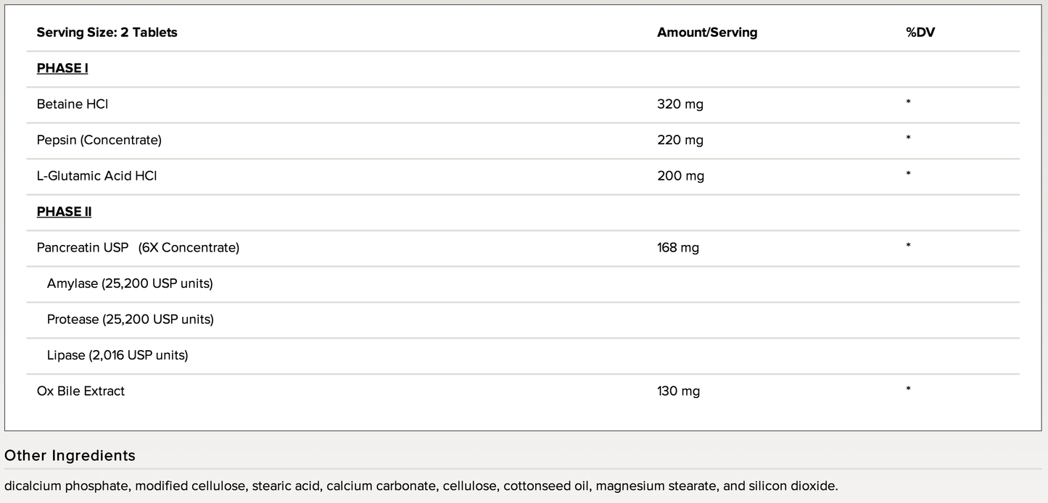Click the L-Glutamic Acid HCl label
The image size is (1048, 503).
click(96, 176)
